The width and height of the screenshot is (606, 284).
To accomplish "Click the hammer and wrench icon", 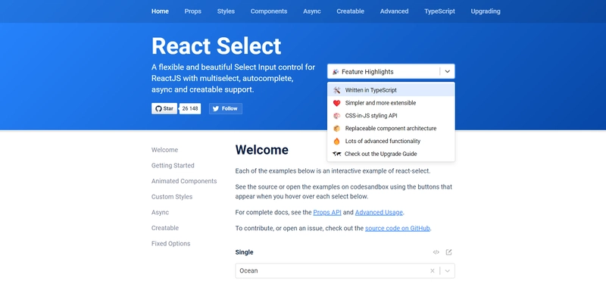I will click(336, 90).
